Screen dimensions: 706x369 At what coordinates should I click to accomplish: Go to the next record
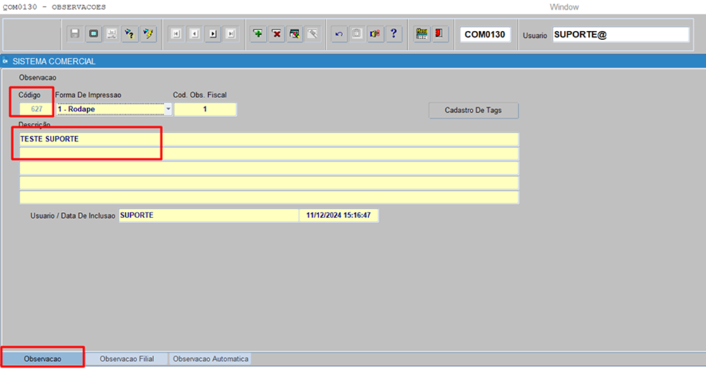click(212, 34)
